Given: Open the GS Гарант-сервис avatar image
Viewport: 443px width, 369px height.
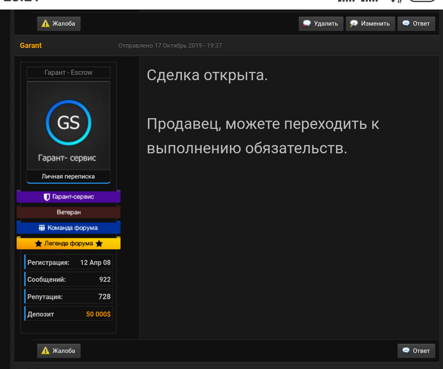Looking at the screenshot, I should (x=69, y=125).
